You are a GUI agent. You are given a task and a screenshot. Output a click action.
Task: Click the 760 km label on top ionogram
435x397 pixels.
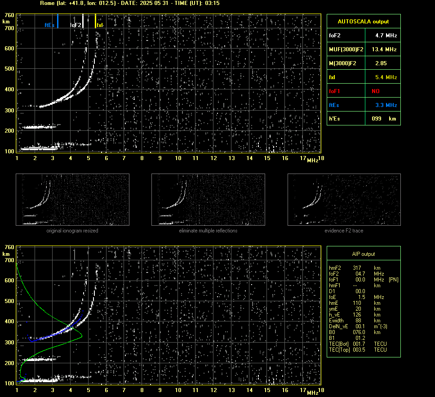9,15
